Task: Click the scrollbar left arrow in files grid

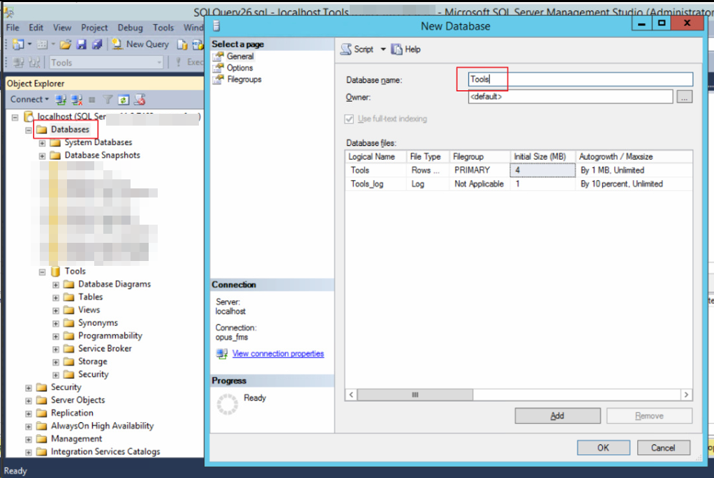Action: 351,395
